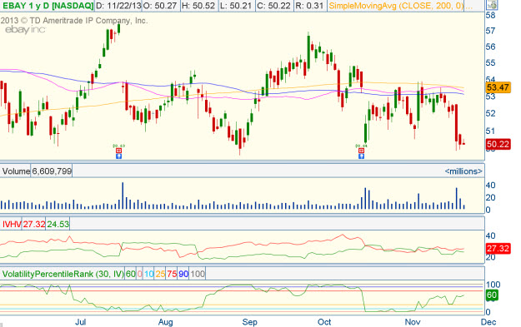Click the orange 53.47 moving average price bubble

tap(498, 88)
